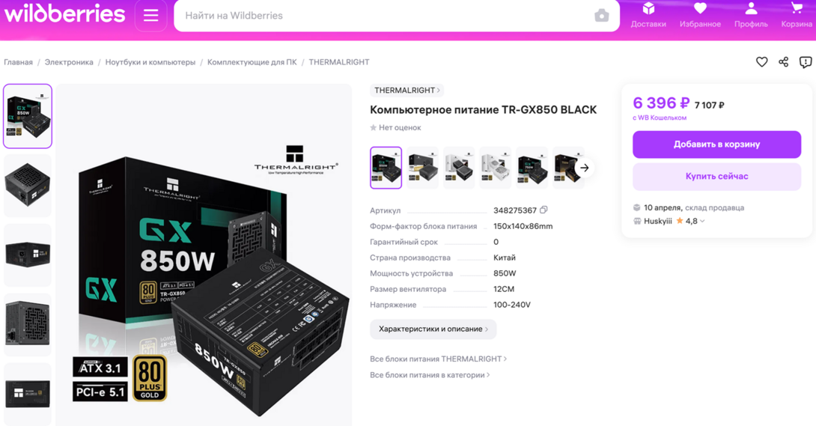816x426 pixels.
Task: Add product to favorites with heart icon
Action: (x=761, y=62)
